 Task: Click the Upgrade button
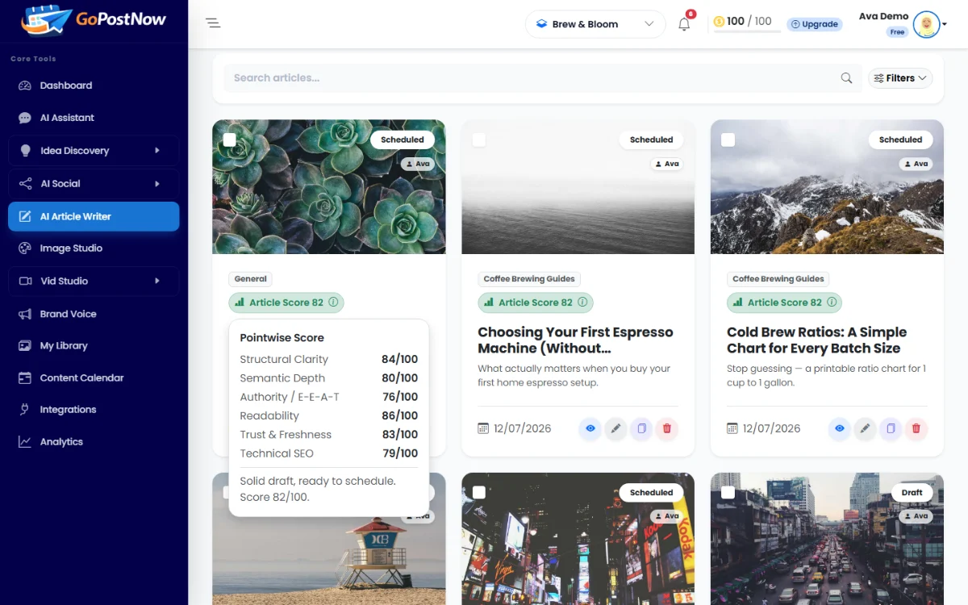[815, 24]
